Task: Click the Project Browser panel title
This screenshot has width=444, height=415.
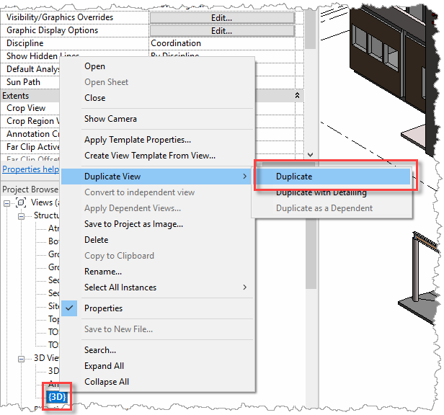Action: coord(30,189)
